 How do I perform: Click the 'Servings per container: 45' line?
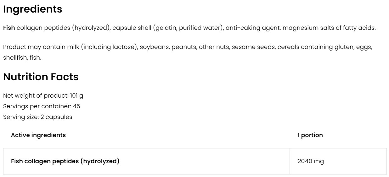pyautogui.click(x=42, y=106)
